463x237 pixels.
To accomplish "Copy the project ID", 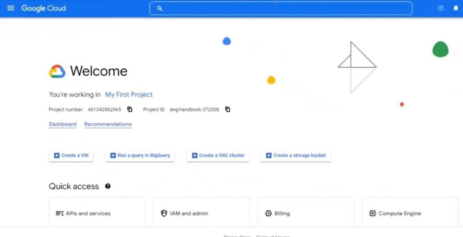I will click(228, 109).
